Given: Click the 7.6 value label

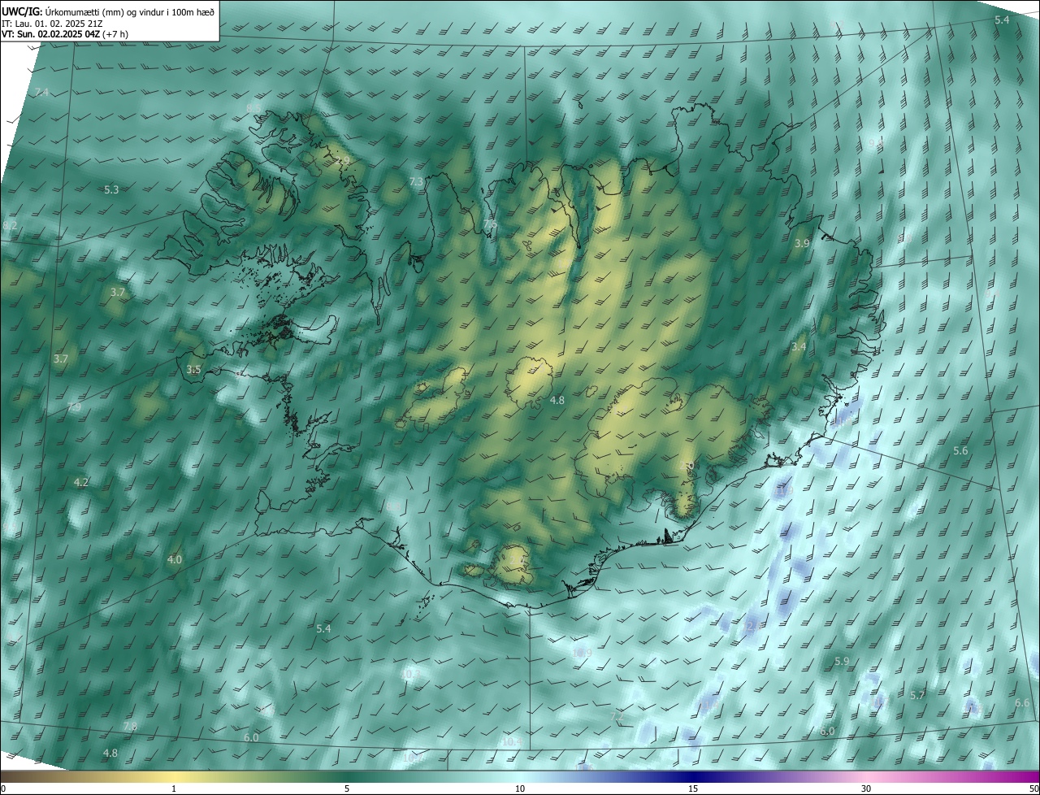Looking at the screenshot, I should tap(490, 224).
